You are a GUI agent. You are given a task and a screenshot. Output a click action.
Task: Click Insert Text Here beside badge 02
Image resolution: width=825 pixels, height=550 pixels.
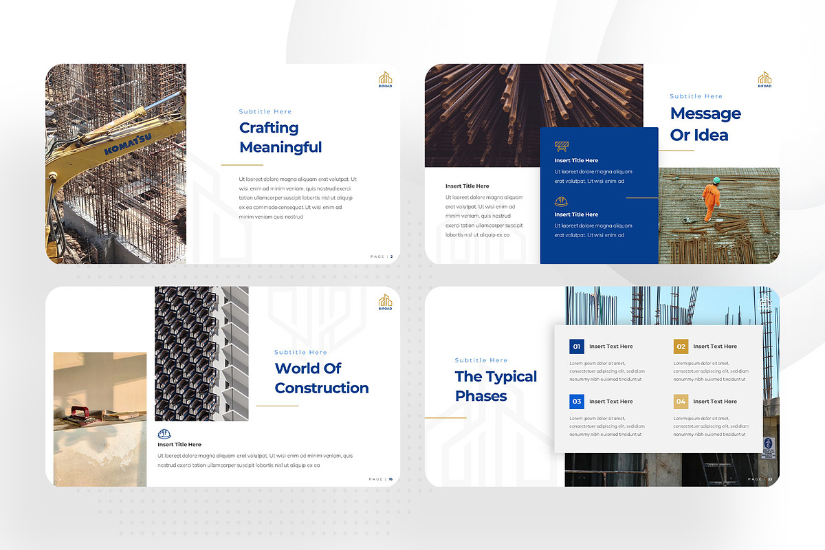715,346
